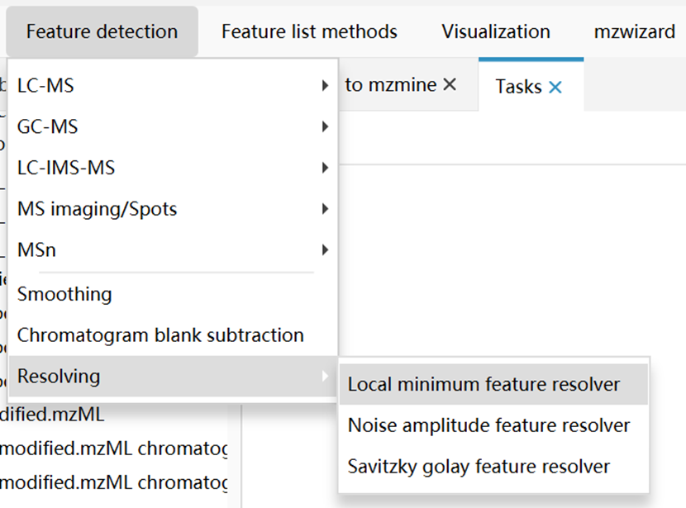Expand the LC-IMS-MS submenu
Image resolution: width=686 pixels, height=508 pixels.
point(173,168)
